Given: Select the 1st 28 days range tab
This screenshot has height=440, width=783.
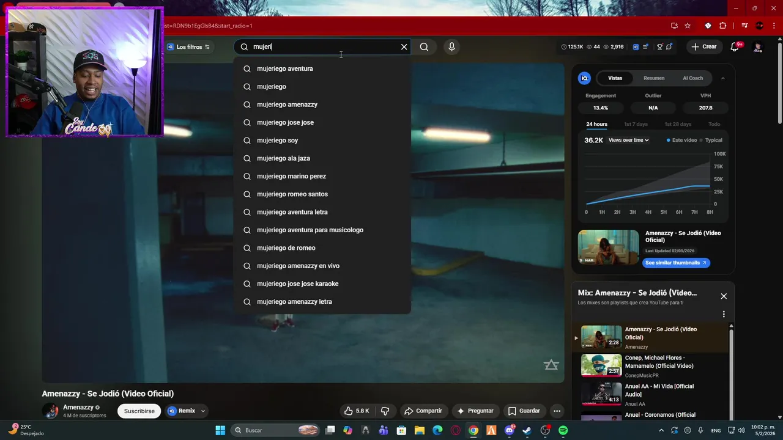Looking at the screenshot, I should click(678, 124).
